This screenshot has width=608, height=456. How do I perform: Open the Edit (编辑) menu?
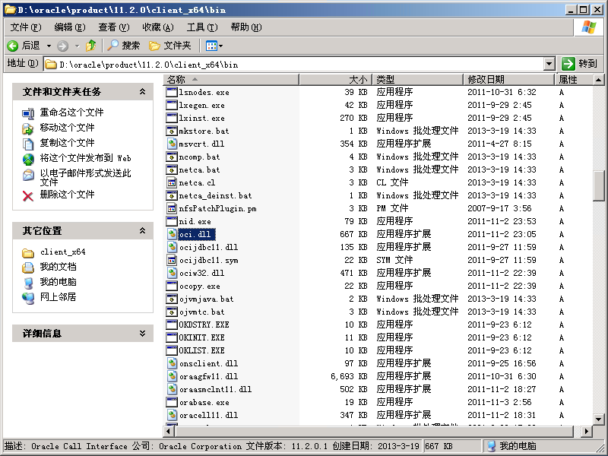pyautogui.click(x=70, y=27)
